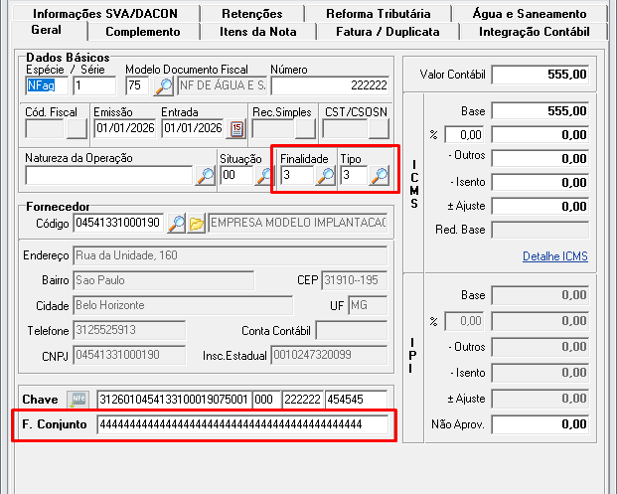The image size is (617, 494).
Task: Click the Valor Contábil field
Action: (540, 75)
